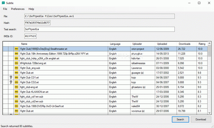
Task: Sort by the Downloads column header
Action: pyautogui.click(x=187, y=44)
